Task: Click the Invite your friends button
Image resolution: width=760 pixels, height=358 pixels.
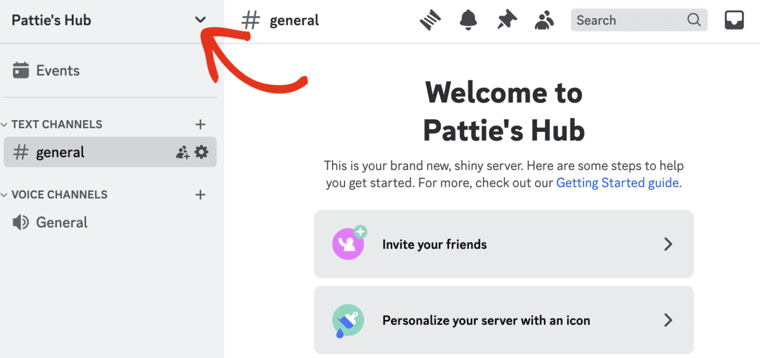Action: (503, 244)
